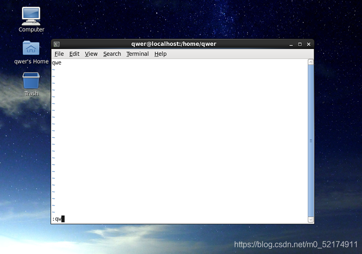Image resolution: width=362 pixels, height=254 pixels.
Task: Click the vertical scrollbar thumb
Action: click(311, 141)
